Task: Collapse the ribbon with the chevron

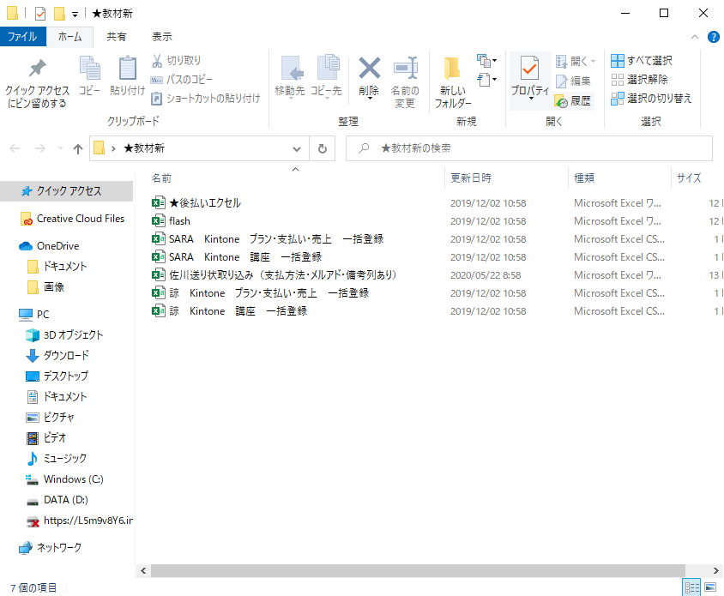Action: pos(696,37)
